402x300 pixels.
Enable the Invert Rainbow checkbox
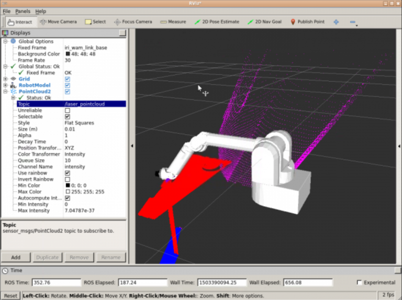(x=68, y=179)
